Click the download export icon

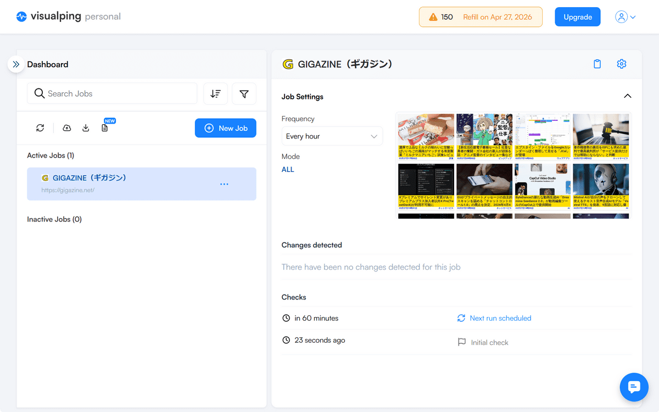tap(86, 128)
